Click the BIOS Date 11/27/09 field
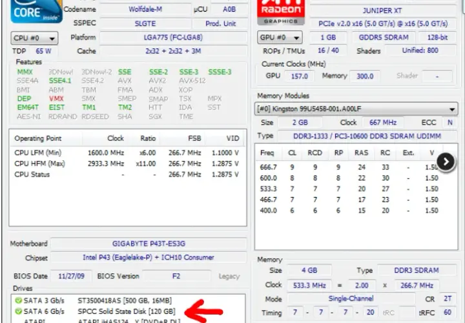This screenshot has height=323, width=465. [71, 276]
